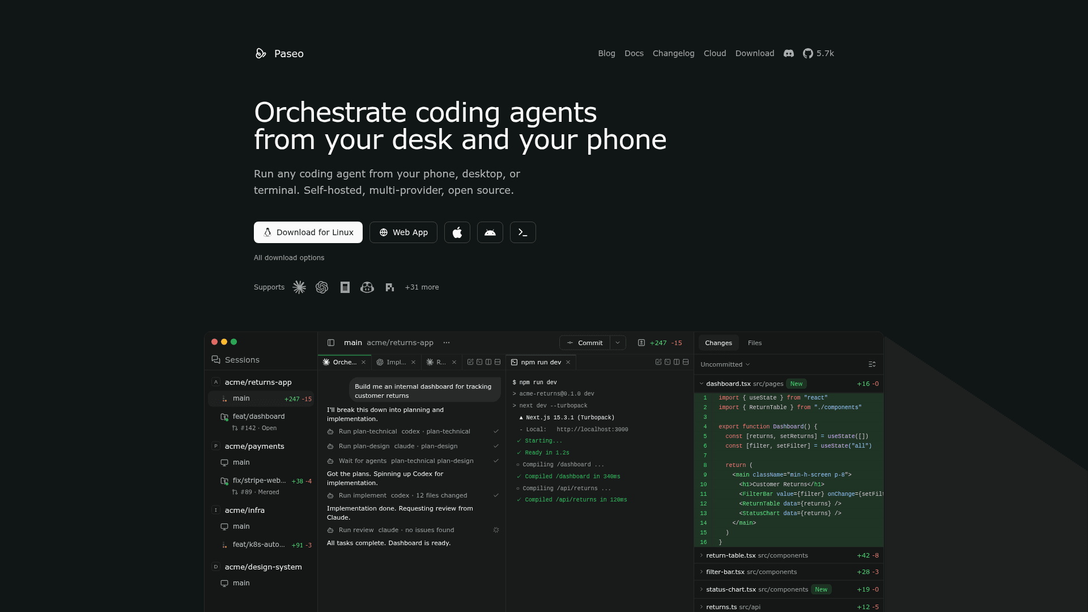
Task: Switch to the Impl... agent tab
Action: (396, 363)
